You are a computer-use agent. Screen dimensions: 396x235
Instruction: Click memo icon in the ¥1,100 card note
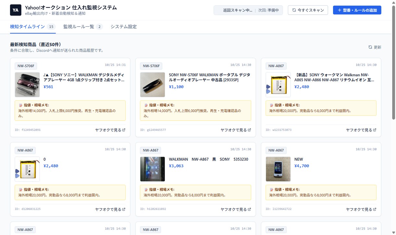146,105
